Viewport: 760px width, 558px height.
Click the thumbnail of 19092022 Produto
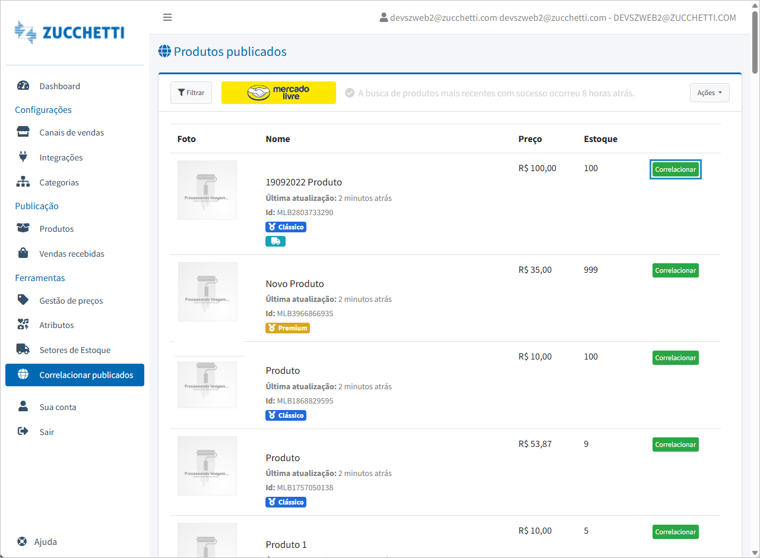[207, 190]
